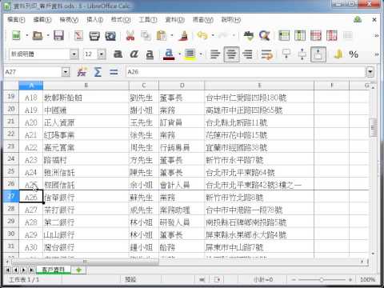Open the 檔案(F) menu
Viewport: 384px width, 288px height.
16,20
